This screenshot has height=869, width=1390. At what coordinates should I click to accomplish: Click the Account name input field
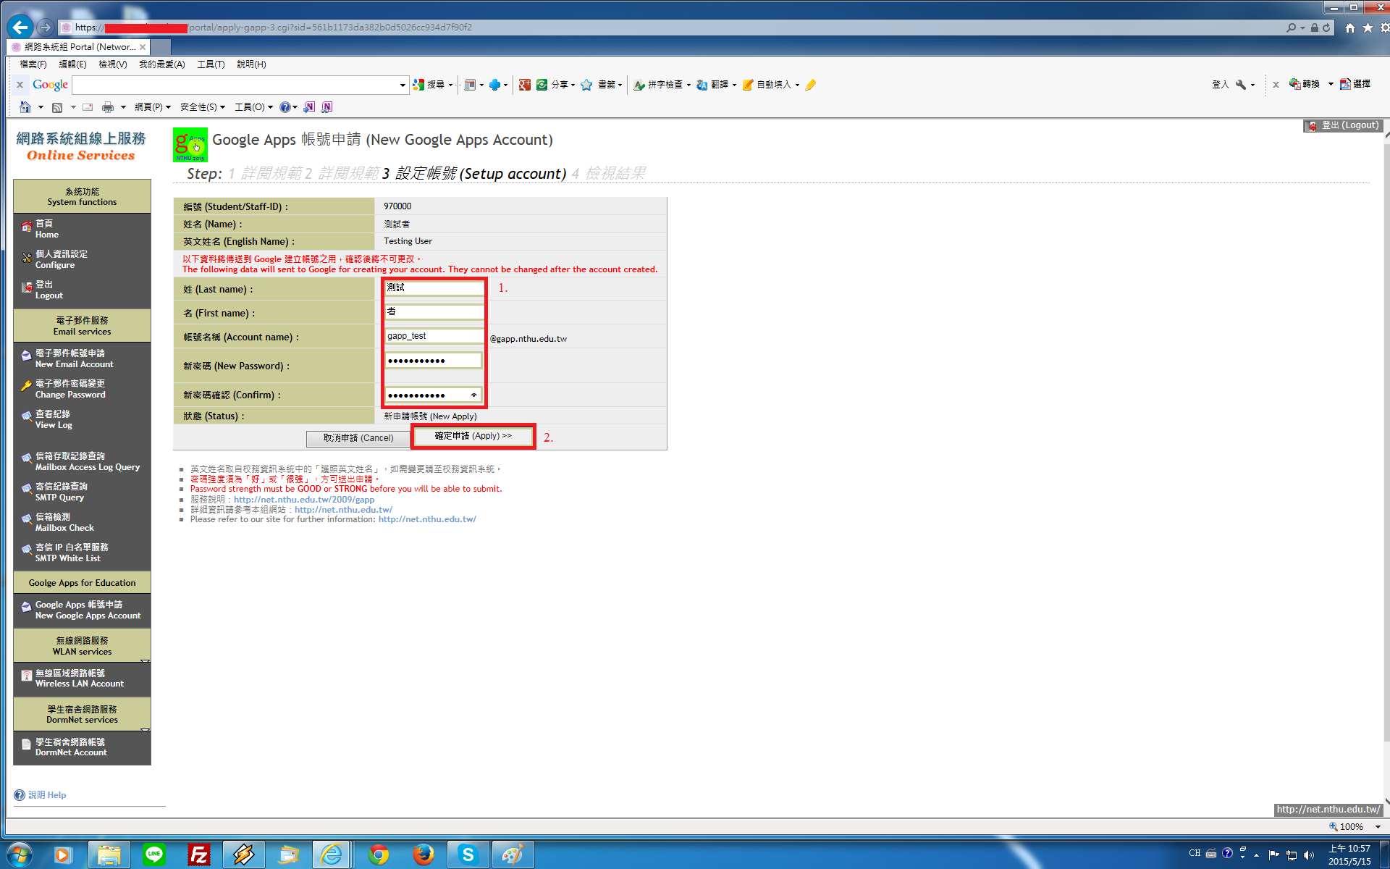[x=433, y=336]
